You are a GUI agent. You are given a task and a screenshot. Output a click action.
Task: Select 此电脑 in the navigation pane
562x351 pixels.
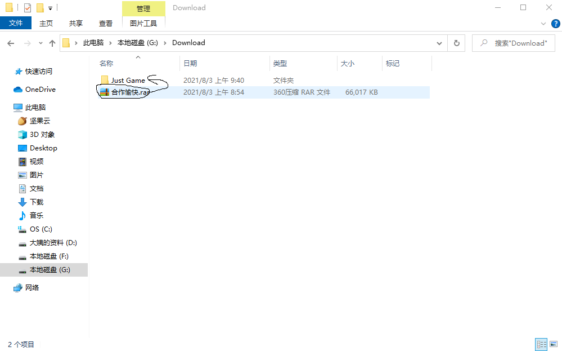(x=35, y=107)
